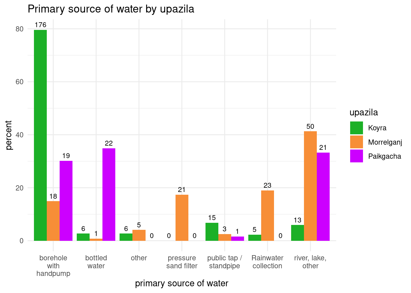Click the purple river, lake, other bar

click(x=323, y=197)
